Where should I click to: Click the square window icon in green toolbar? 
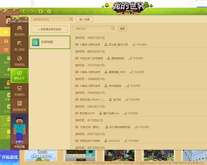41,11
